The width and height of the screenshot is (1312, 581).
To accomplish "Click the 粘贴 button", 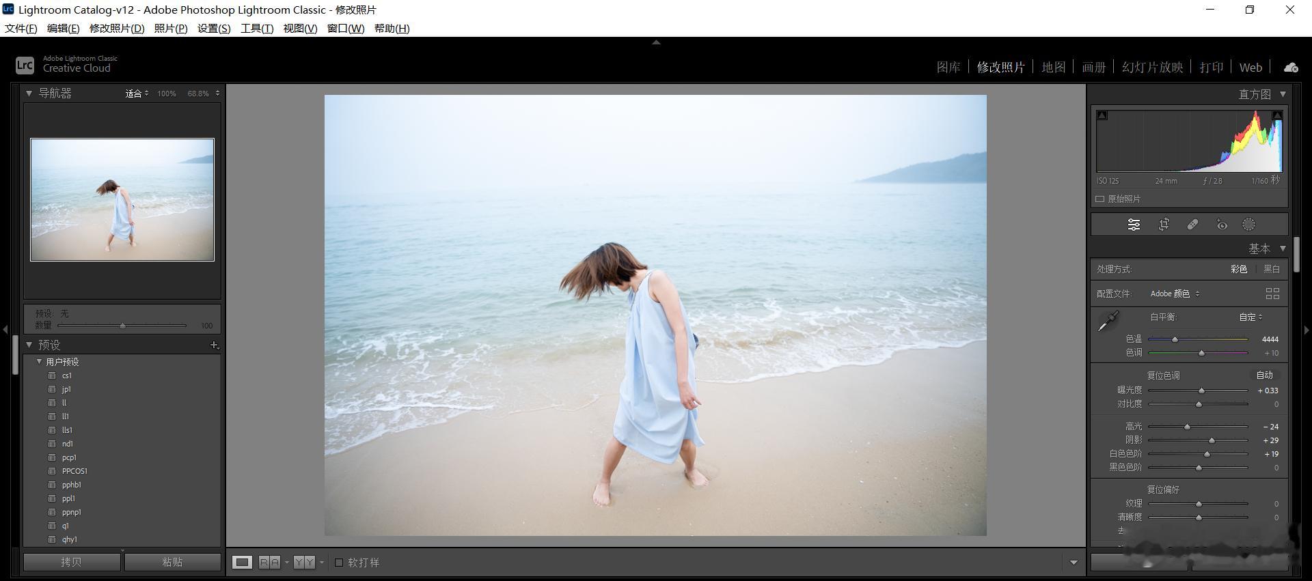I will point(172,562).
